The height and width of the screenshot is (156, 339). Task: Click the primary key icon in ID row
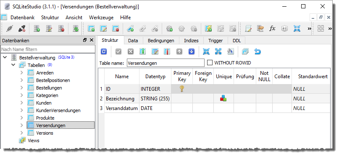(182, 89)
